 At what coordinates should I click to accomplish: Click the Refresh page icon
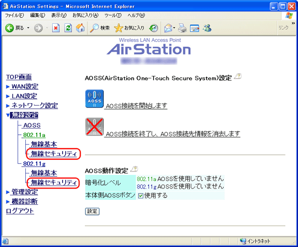tap(68, 28)
